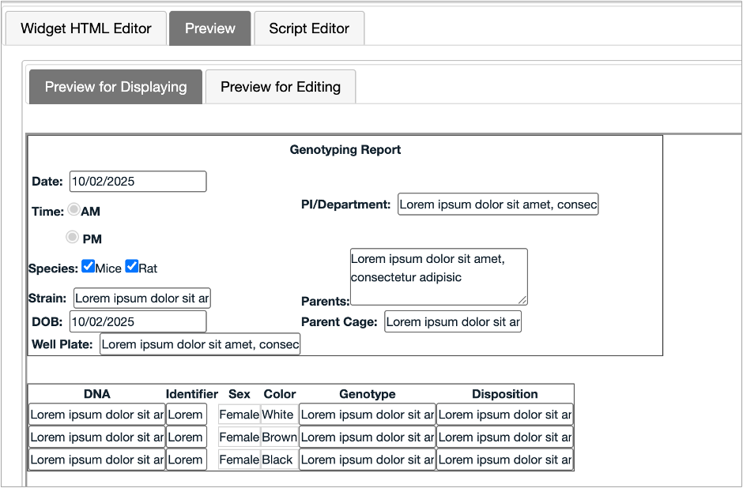The height and width of the screenshot is (488, 743).
Task: Switch to the Preview for Editing tab
Action: [x=280, y=87]
